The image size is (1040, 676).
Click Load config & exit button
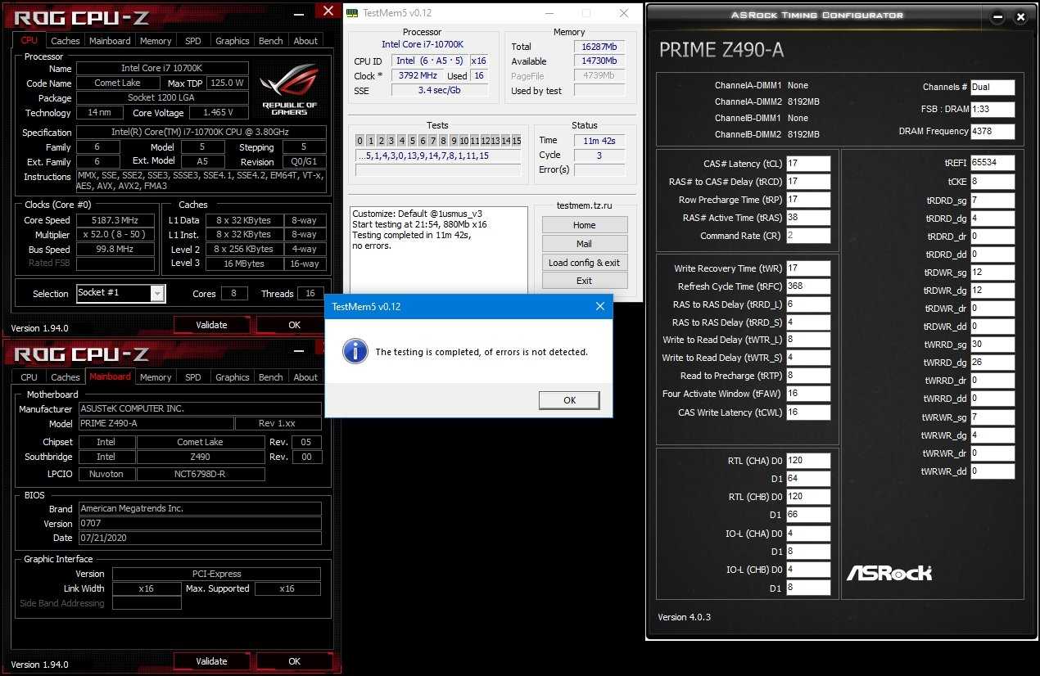[584, 263]
